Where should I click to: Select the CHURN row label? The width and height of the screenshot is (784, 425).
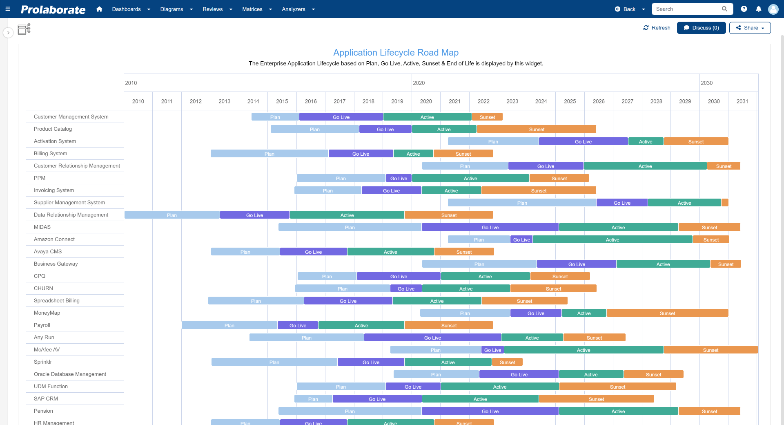click(43, 288)
